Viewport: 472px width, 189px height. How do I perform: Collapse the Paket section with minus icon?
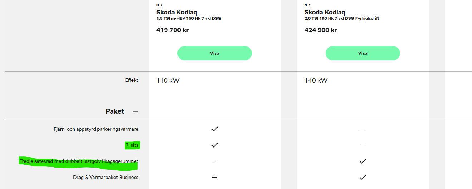point(135,112)
